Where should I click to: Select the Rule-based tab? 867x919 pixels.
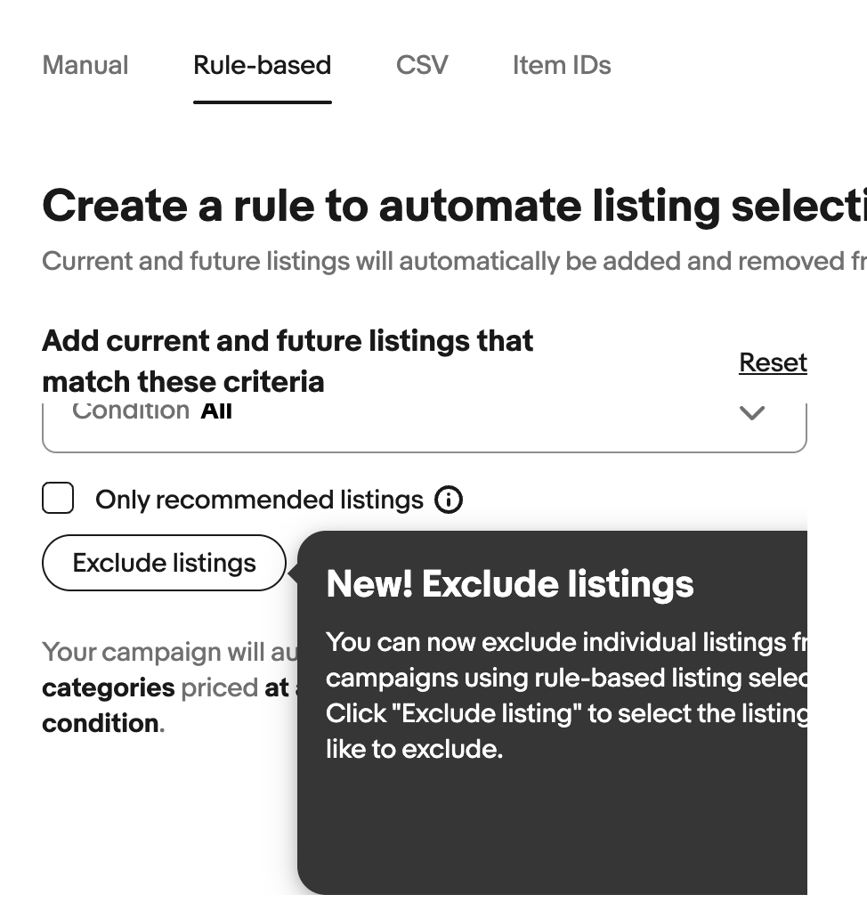tap(263, 65)
